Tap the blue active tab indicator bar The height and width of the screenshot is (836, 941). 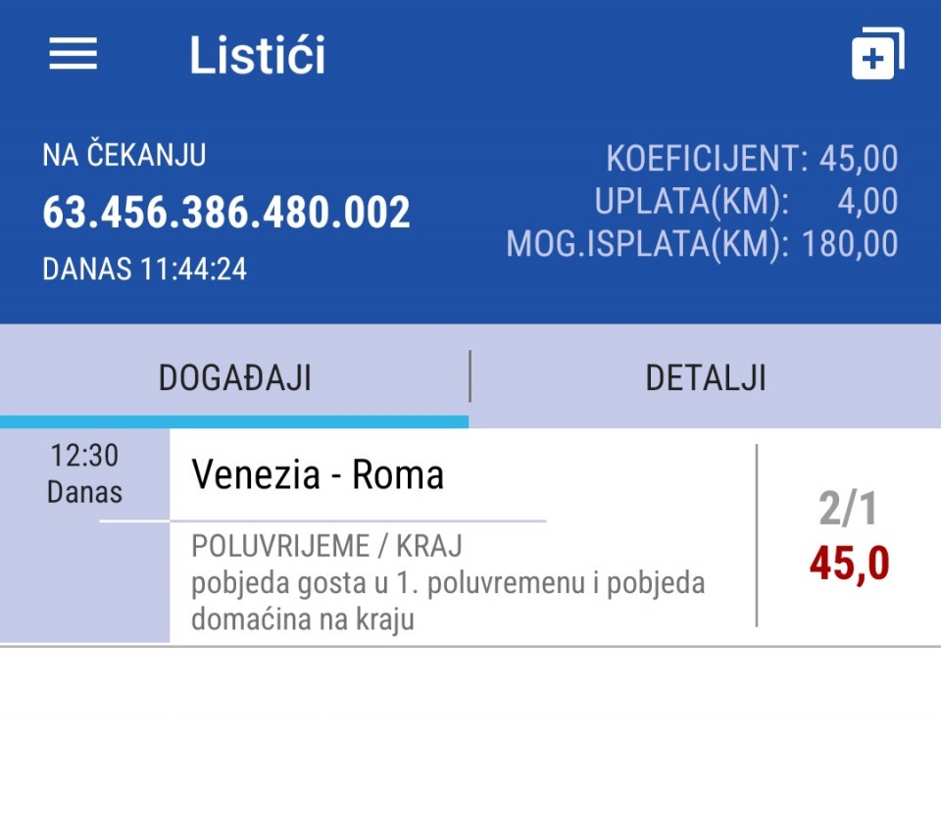pos(234,421)
